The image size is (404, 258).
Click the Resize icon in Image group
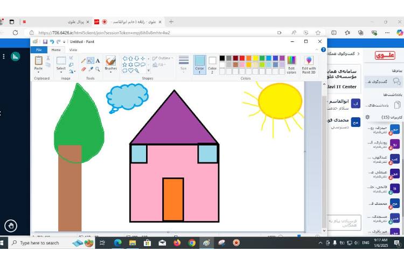pos(71,64)
